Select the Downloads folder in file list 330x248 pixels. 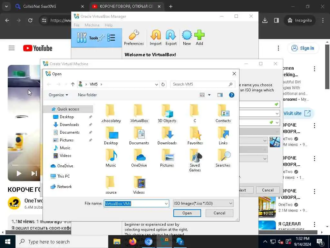167,136
